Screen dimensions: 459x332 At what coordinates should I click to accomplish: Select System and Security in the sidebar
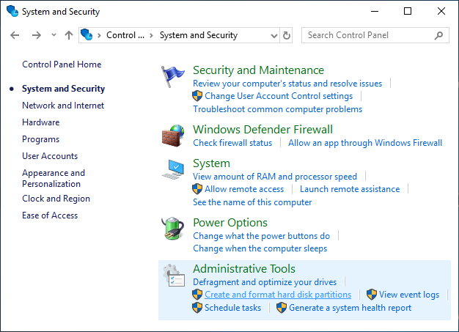[x=63, y=89]
